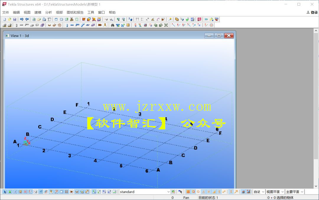
Task: Click the Open model folder icon
Action: click(9, 19)
